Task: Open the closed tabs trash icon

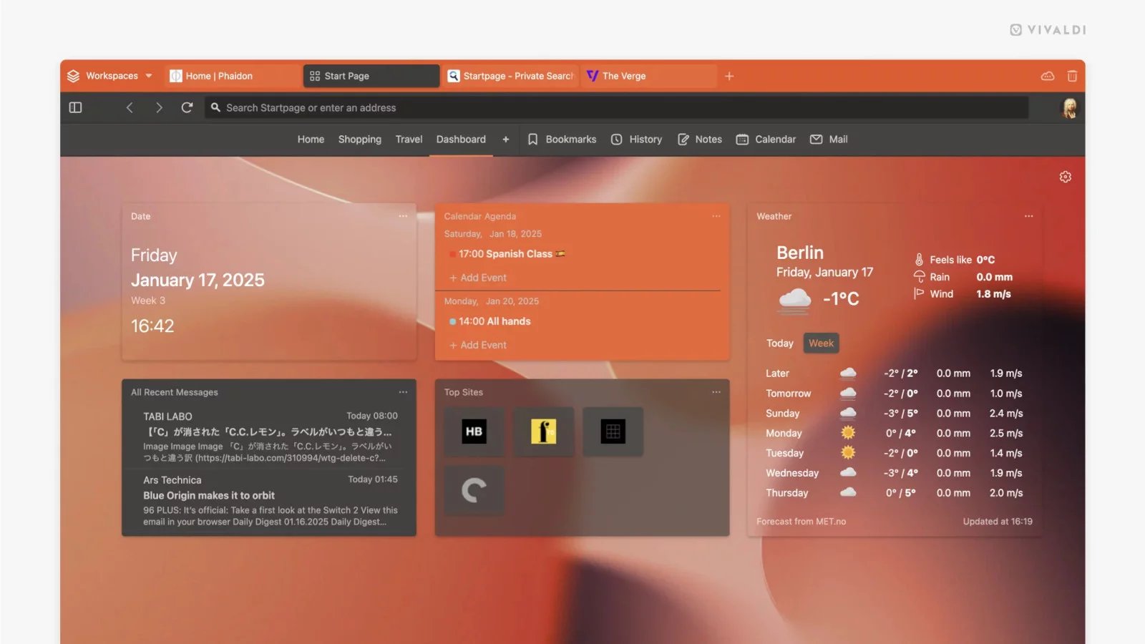Action: (x=1071, y=76)
